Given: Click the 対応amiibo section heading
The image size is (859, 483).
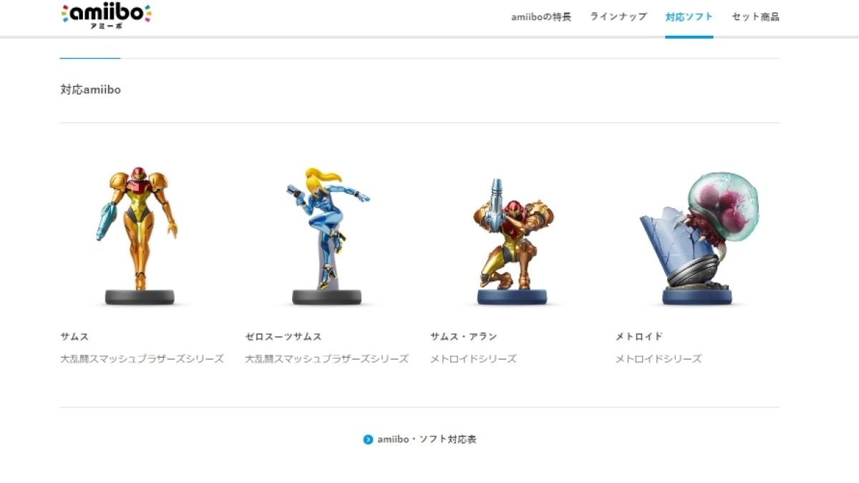Looking at the screenshot, I should click(90, 90).
